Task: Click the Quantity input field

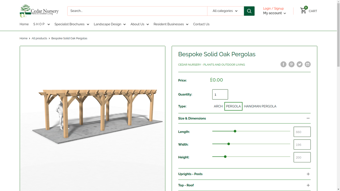Action: point(220,94)
